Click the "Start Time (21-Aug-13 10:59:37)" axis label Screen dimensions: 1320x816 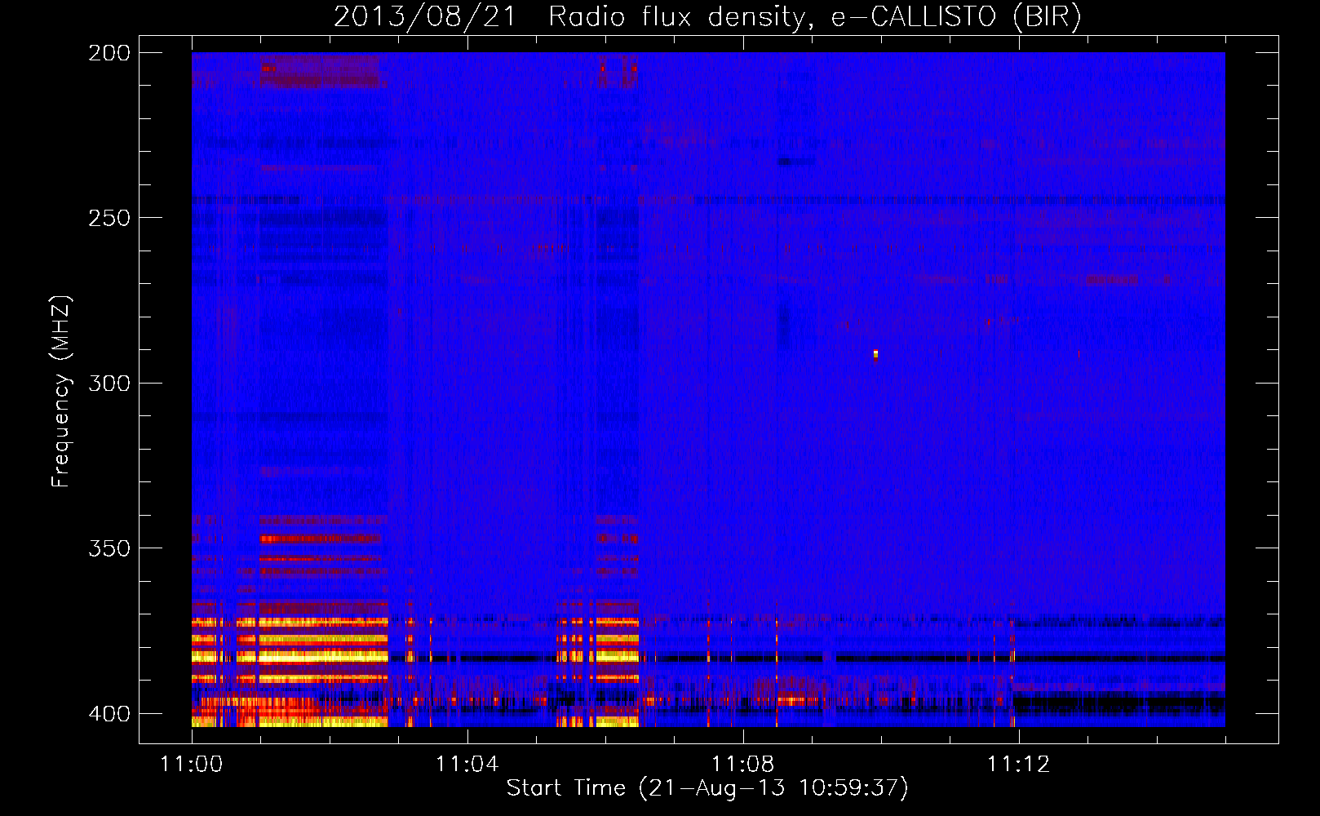707,788
